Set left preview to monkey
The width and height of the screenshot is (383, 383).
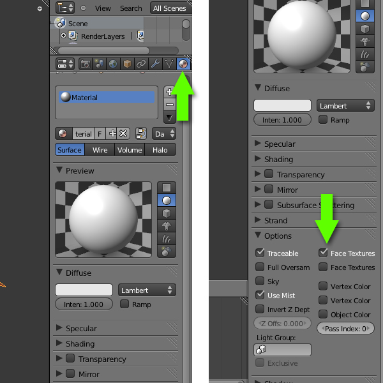[x=167, y=226]
